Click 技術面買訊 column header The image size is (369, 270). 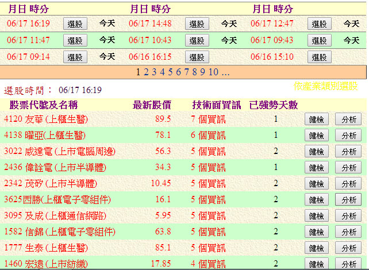pos(217,105)
